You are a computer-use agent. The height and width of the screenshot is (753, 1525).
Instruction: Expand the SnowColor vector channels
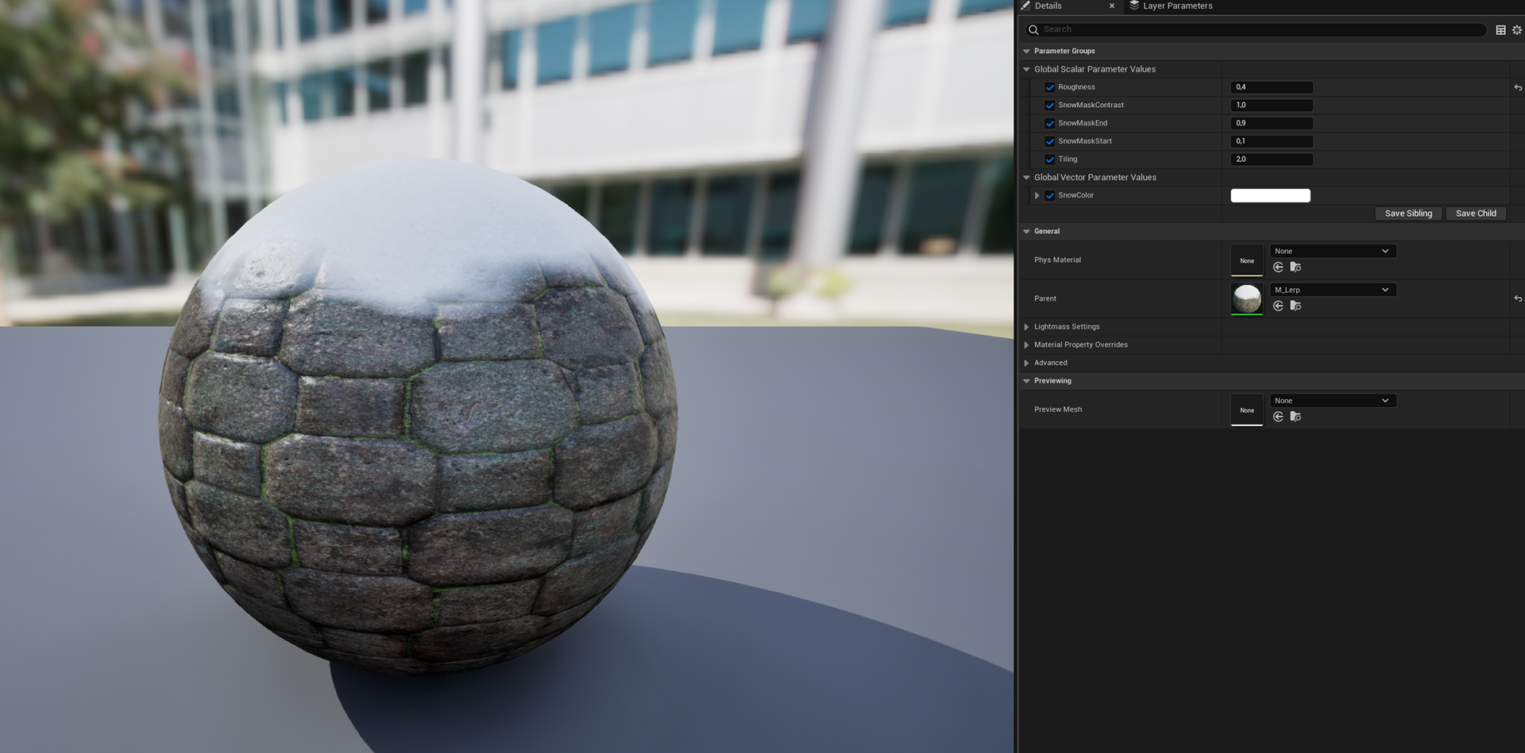pos(1037,195)
